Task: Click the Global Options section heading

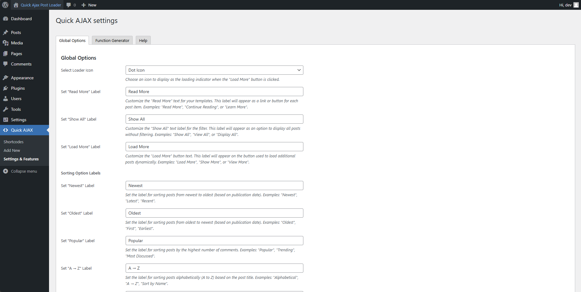Action: [x=78, y=58]
